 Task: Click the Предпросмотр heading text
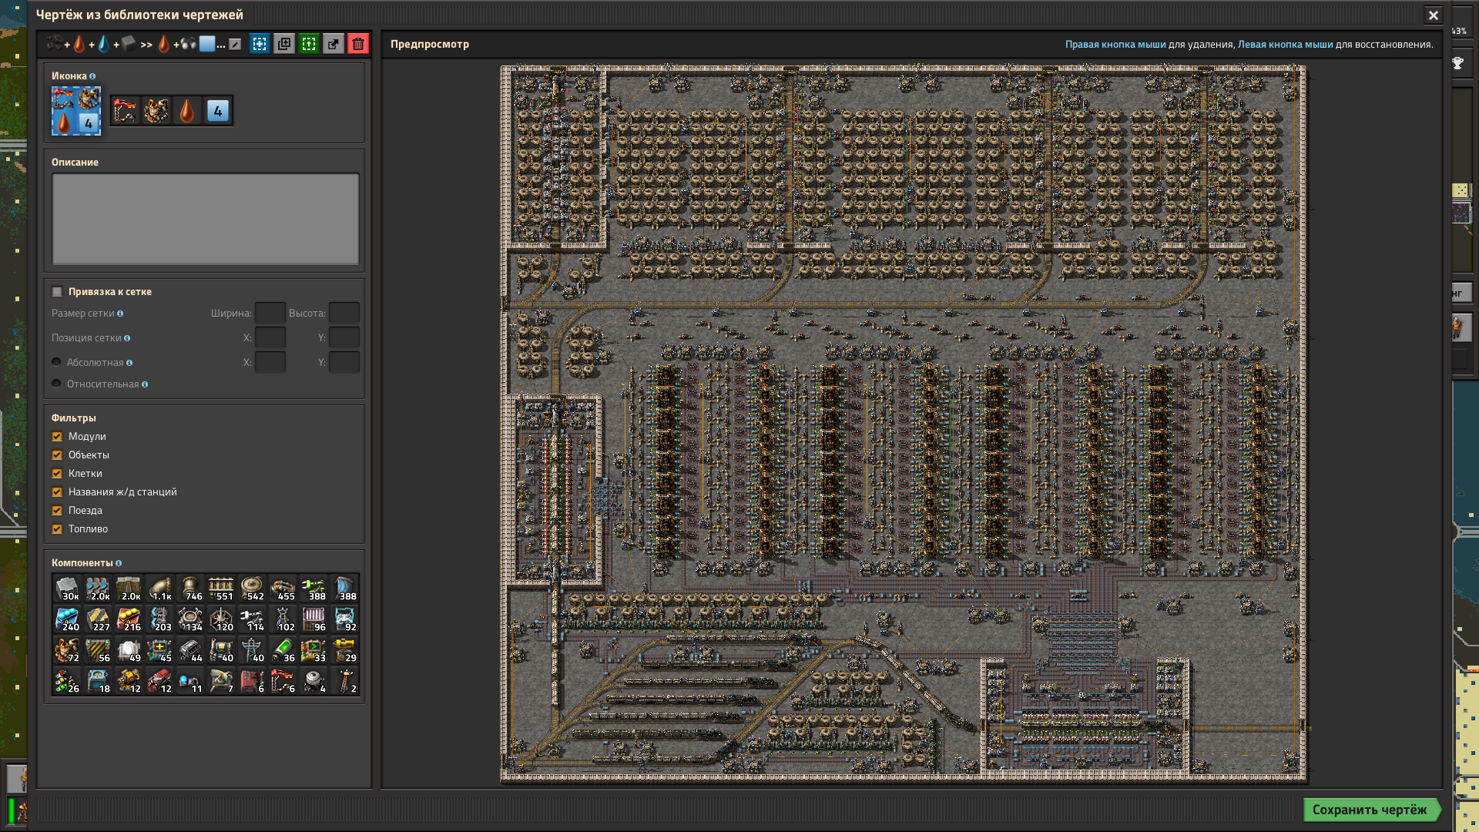(430, 45)
